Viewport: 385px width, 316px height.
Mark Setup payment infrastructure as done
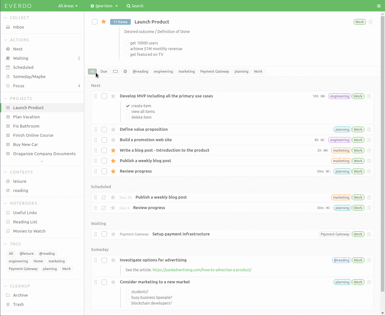[x=104, y=234]
